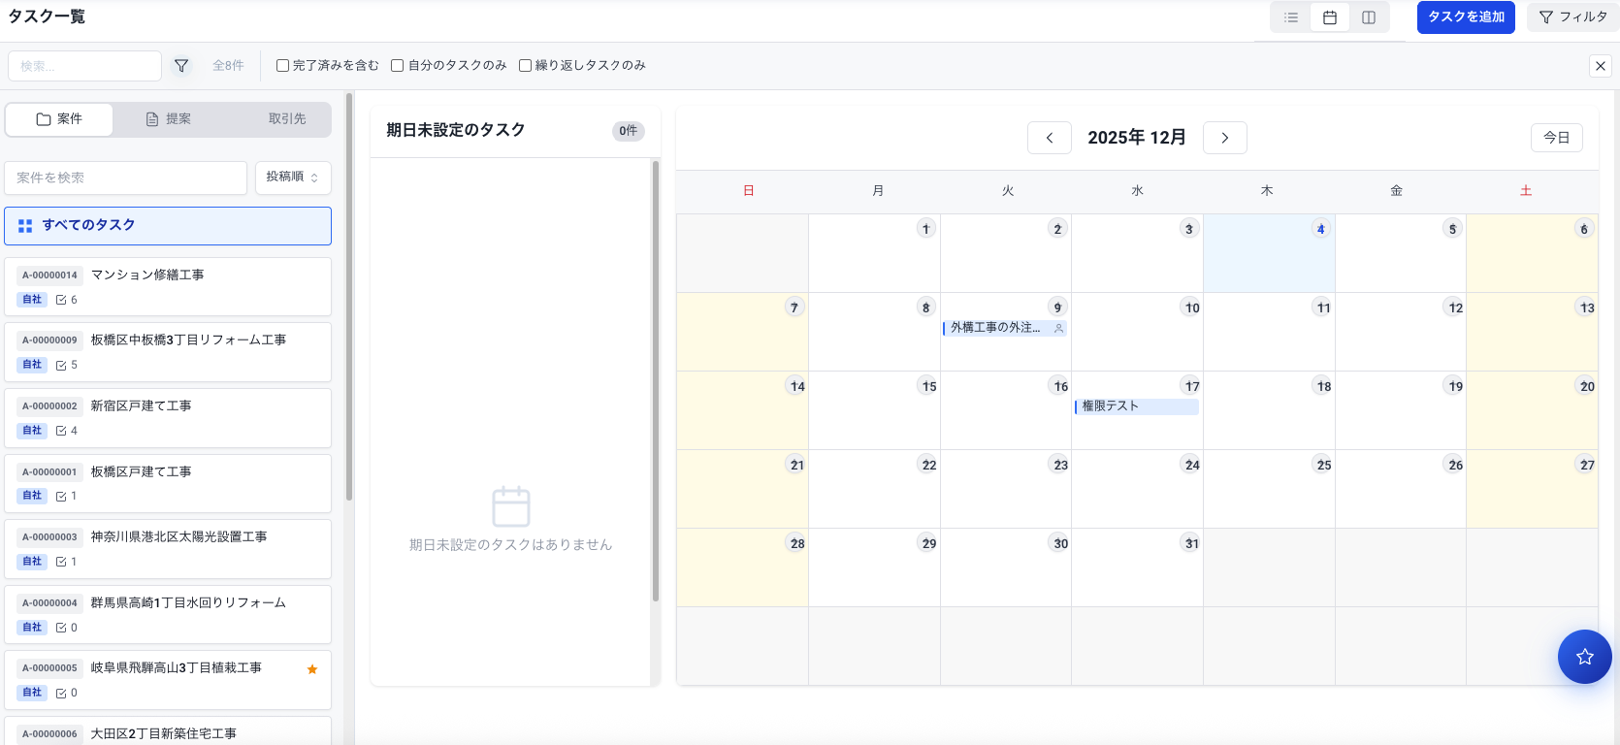Click the 全8件 count label
Viewport: 1620px width, 745px height.
[x=228, y=66]
